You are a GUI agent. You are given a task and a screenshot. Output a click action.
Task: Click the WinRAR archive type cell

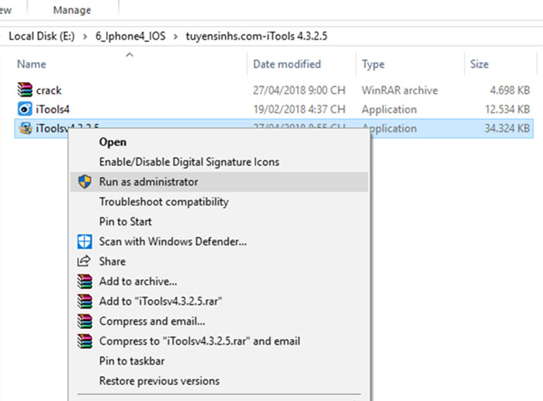coord(400,91)
